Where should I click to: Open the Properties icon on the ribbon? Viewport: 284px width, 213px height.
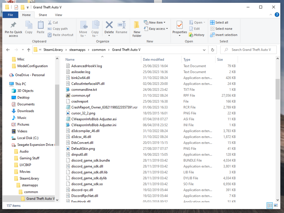pos(179,28)
